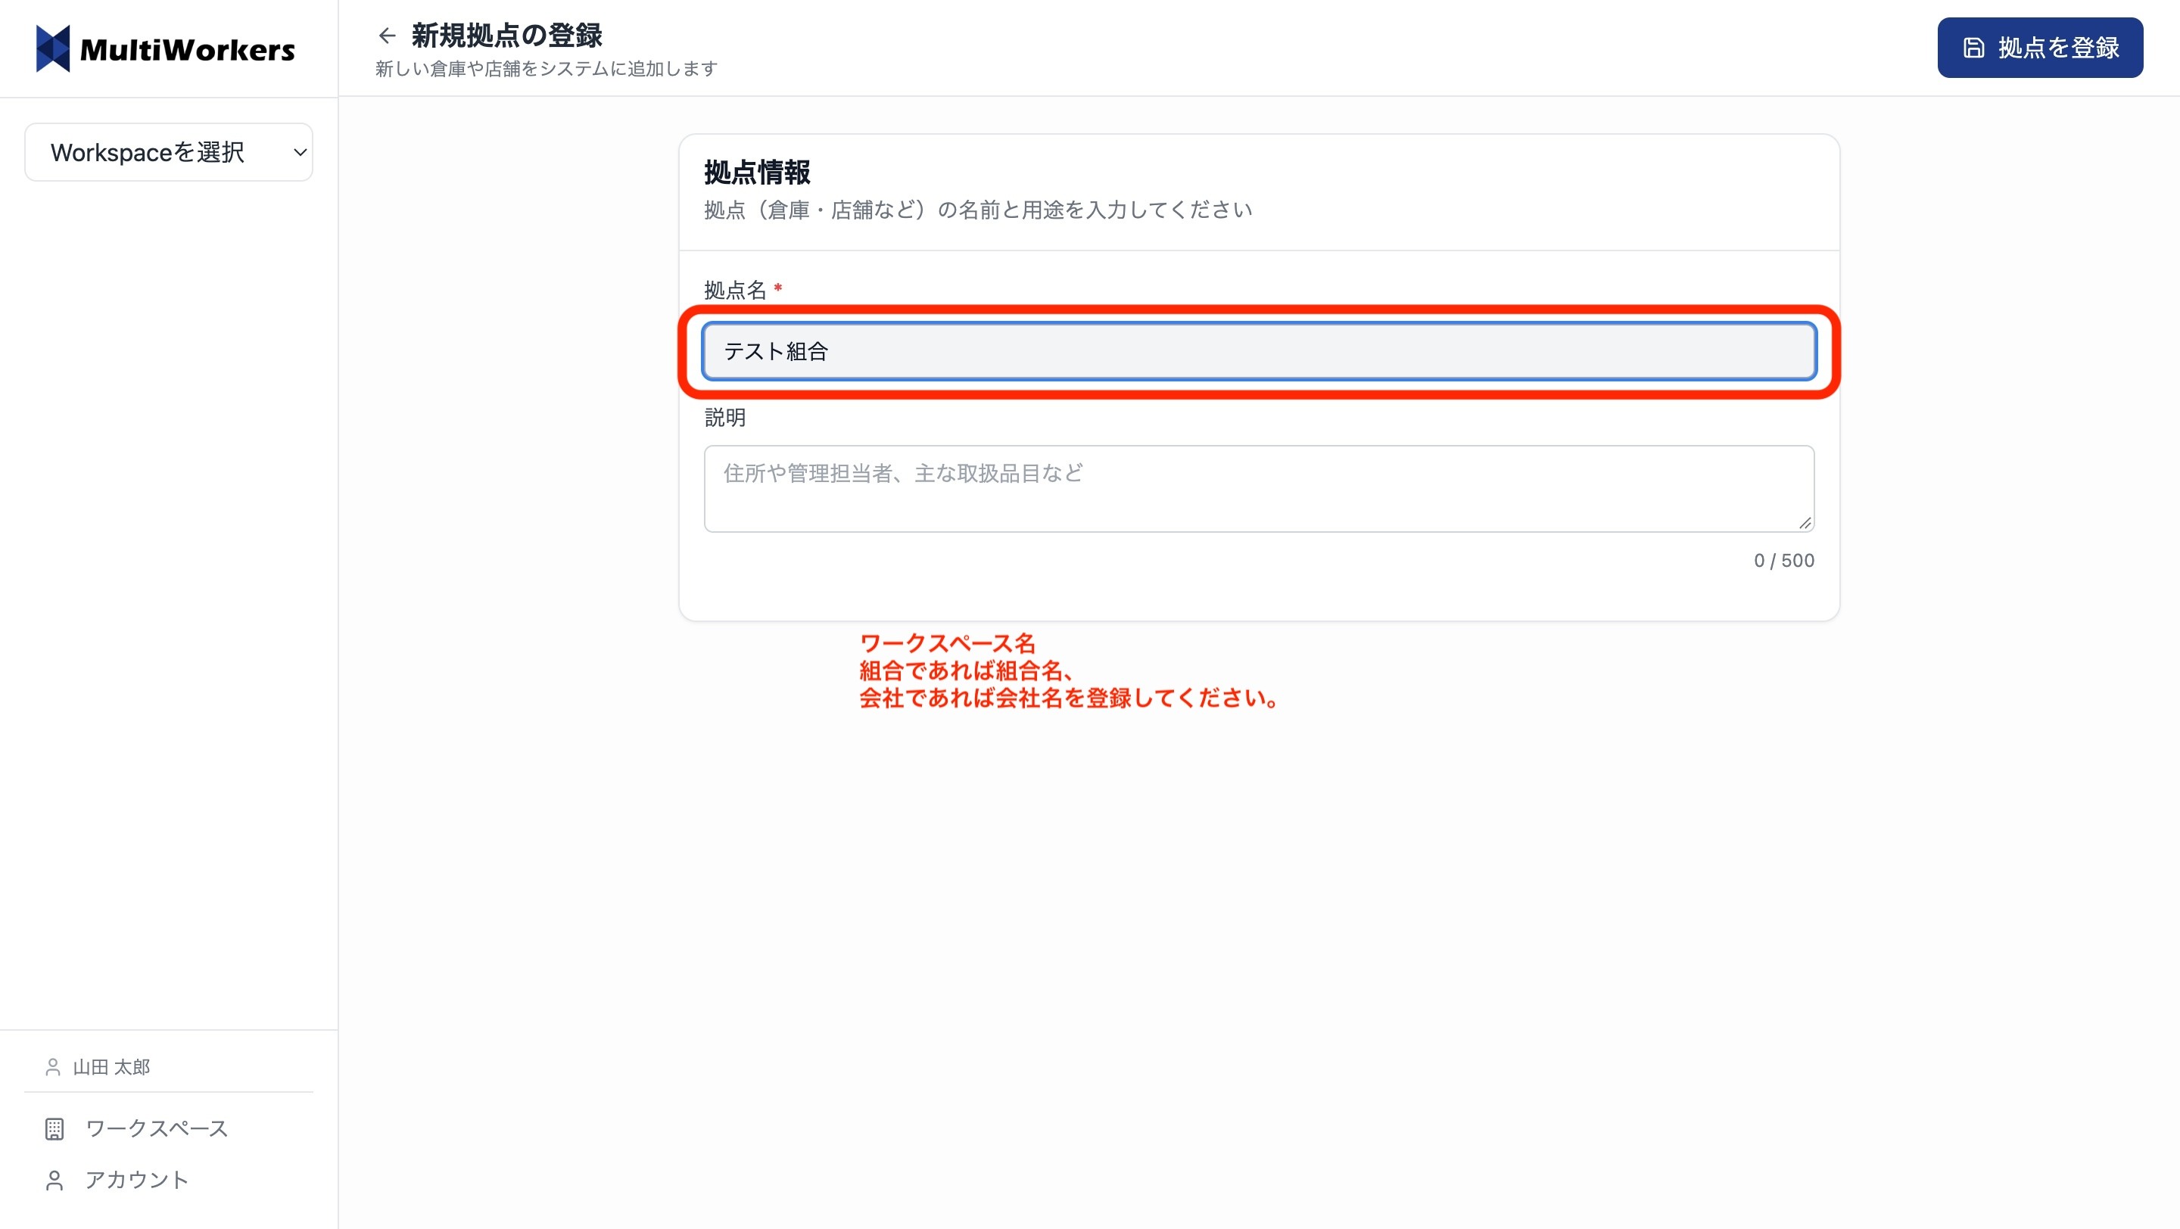Click the 拠点情報 section heading
2180x1229 pixels.
(x=757, y=173)
